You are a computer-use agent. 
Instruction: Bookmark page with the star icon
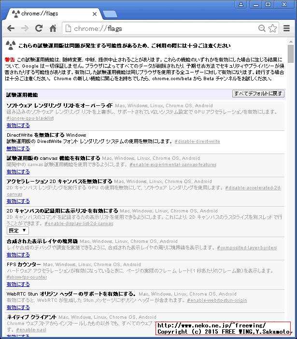(x=272, y=28)
